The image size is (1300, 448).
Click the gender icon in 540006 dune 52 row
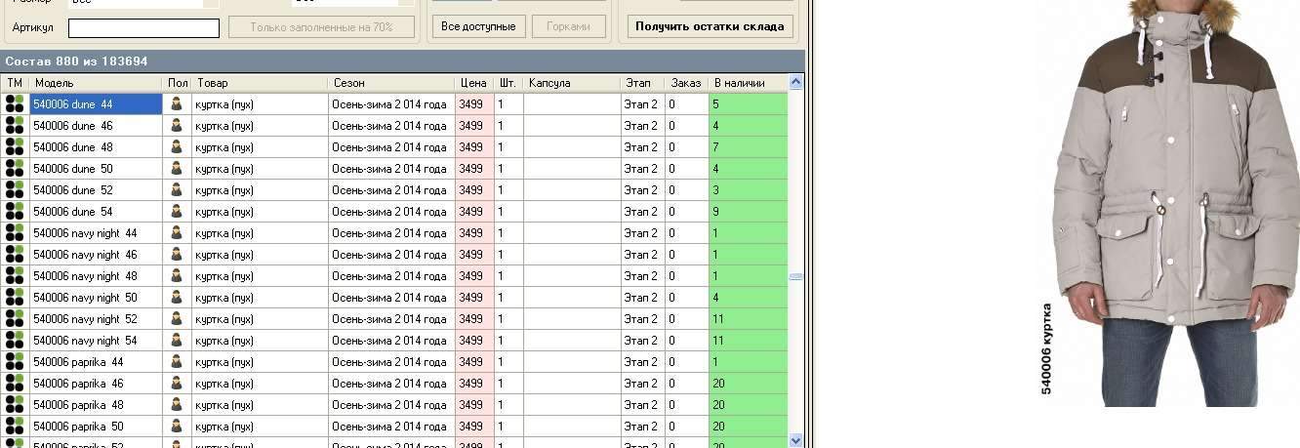click(x=177, y=189)
